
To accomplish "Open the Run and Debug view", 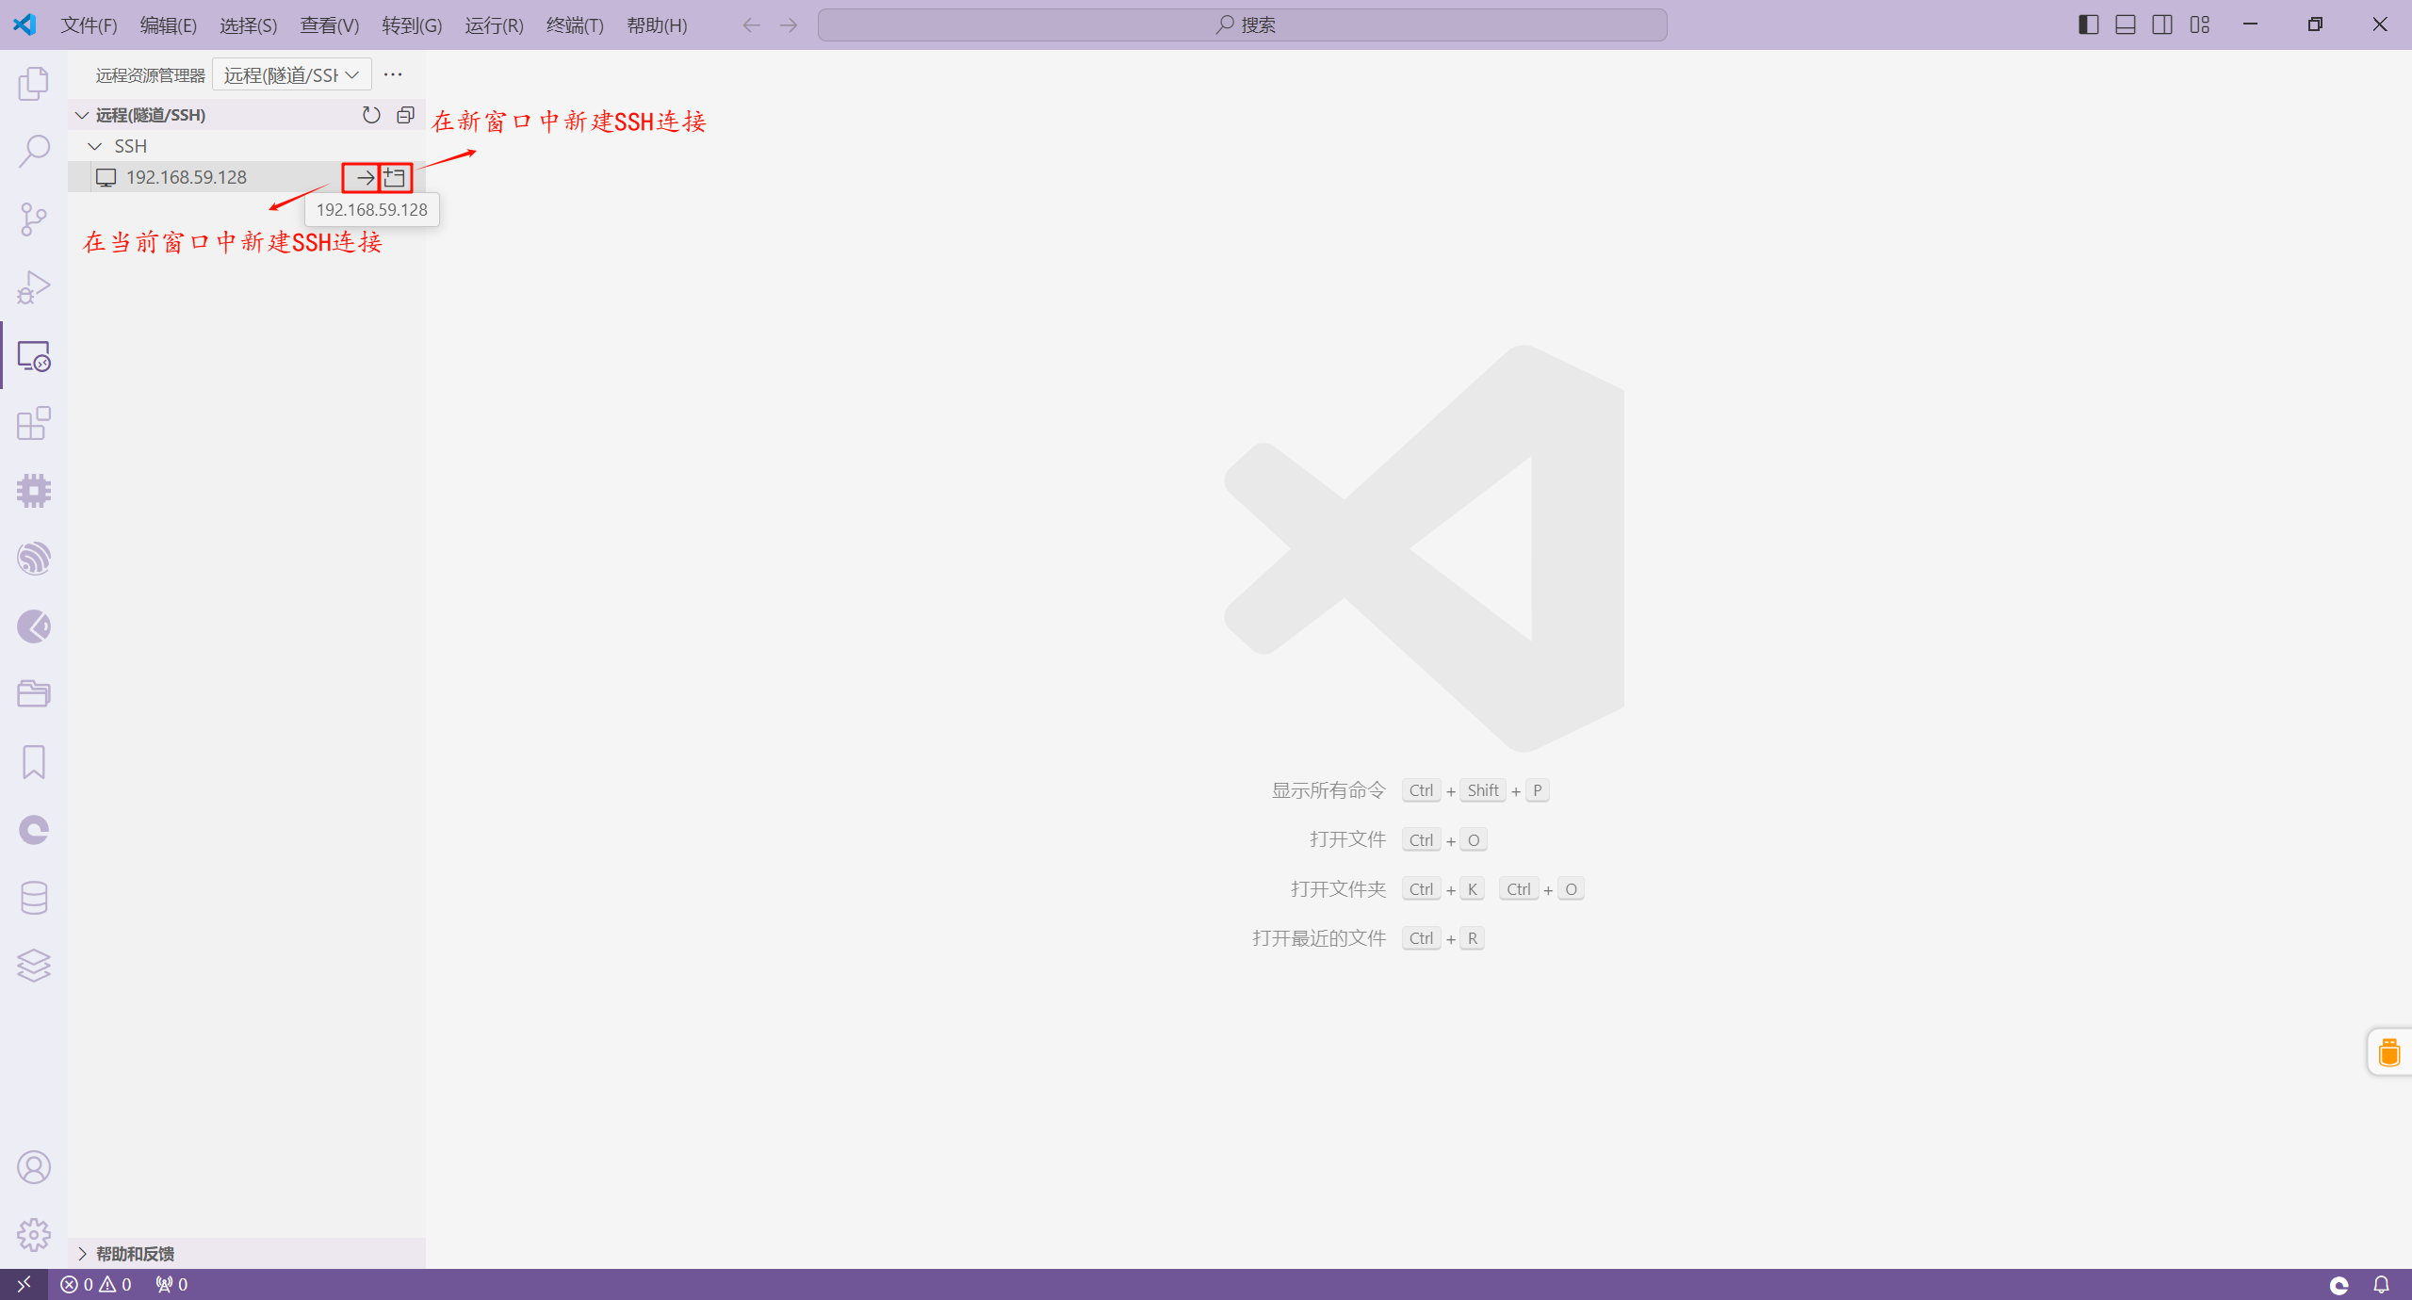I will tap(34, 287).
